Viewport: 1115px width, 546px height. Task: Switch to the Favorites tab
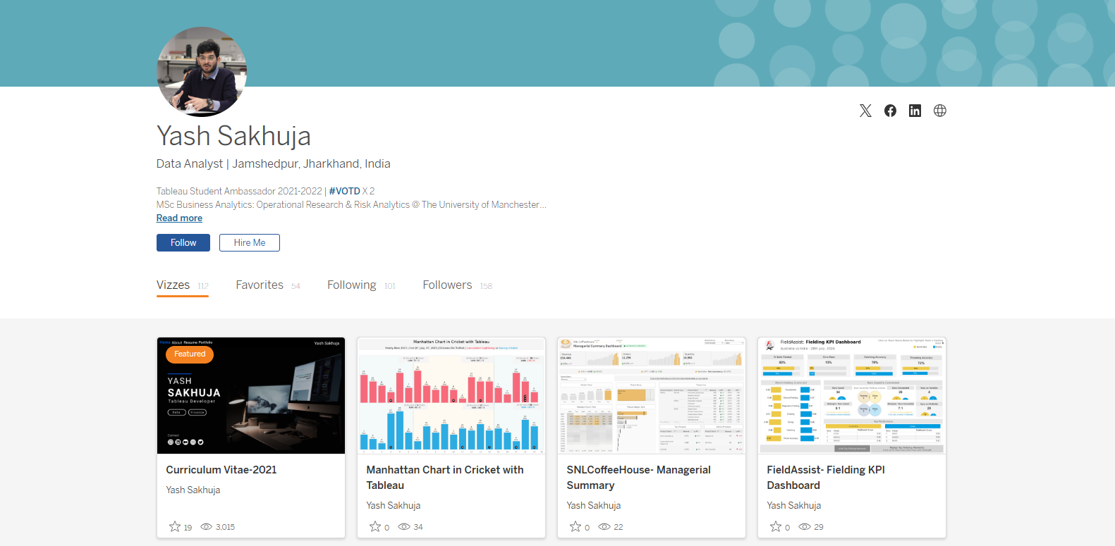(x=260, y=285)
